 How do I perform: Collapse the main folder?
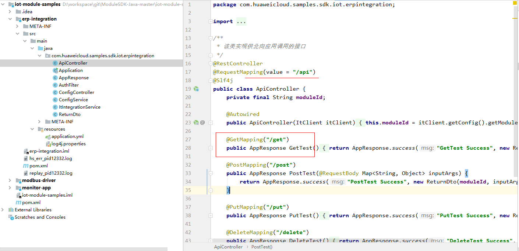[25, 41]
